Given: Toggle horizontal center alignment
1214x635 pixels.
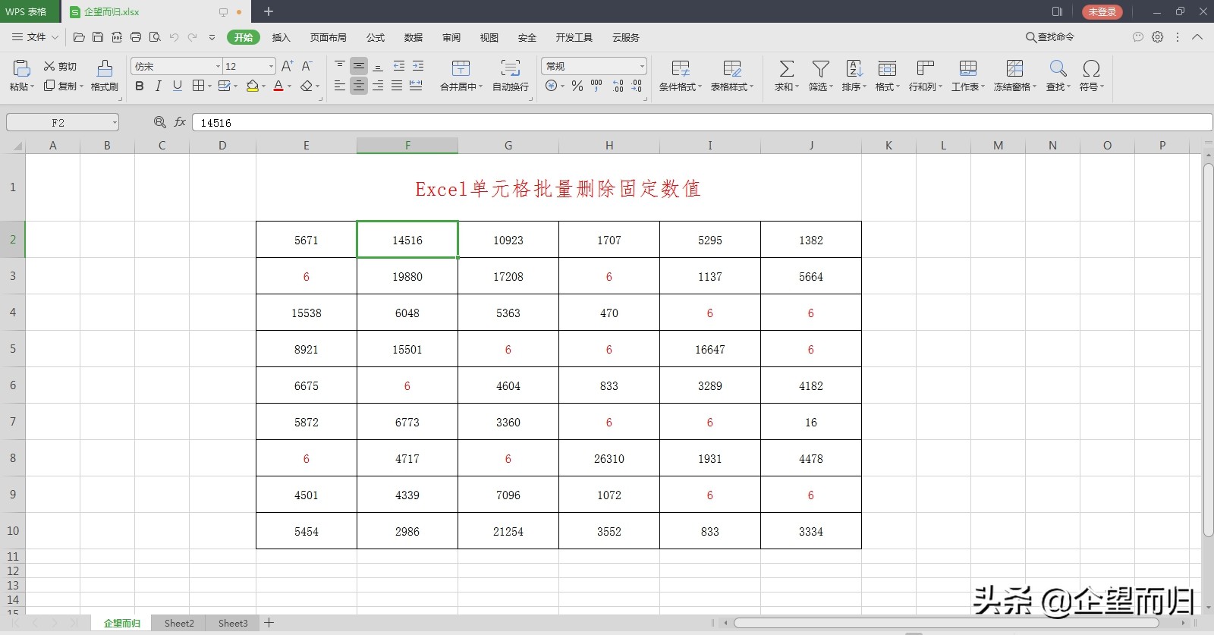Looking at the screenshot, I should tap(359, 86).
